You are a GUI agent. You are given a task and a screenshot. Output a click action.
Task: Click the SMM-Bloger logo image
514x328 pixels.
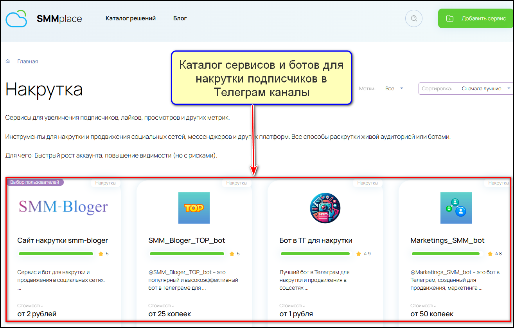[63, 207]
